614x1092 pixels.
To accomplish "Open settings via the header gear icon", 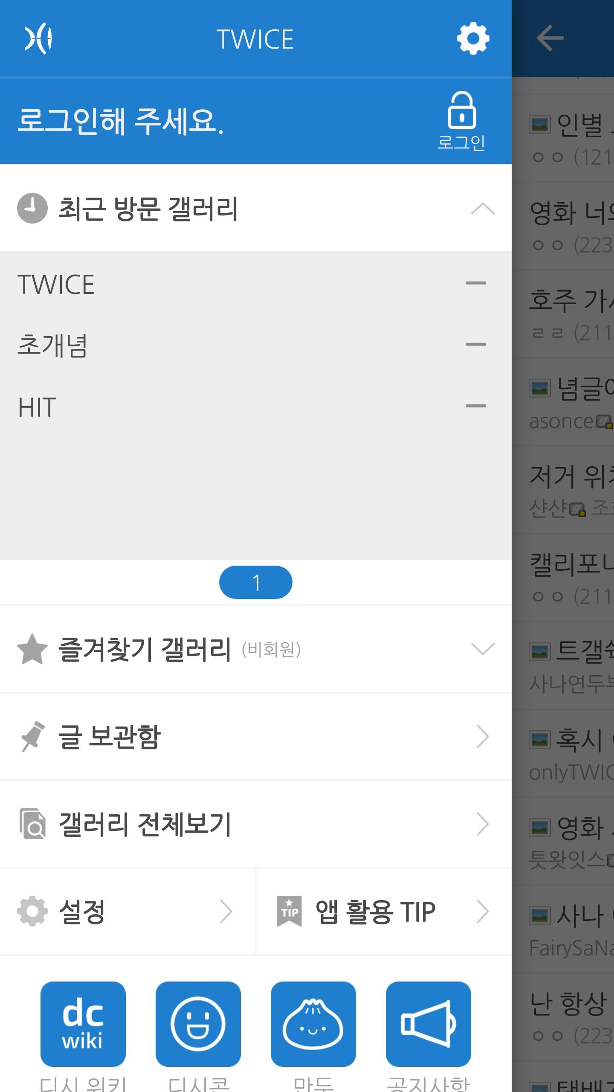I will click(473, 39).
